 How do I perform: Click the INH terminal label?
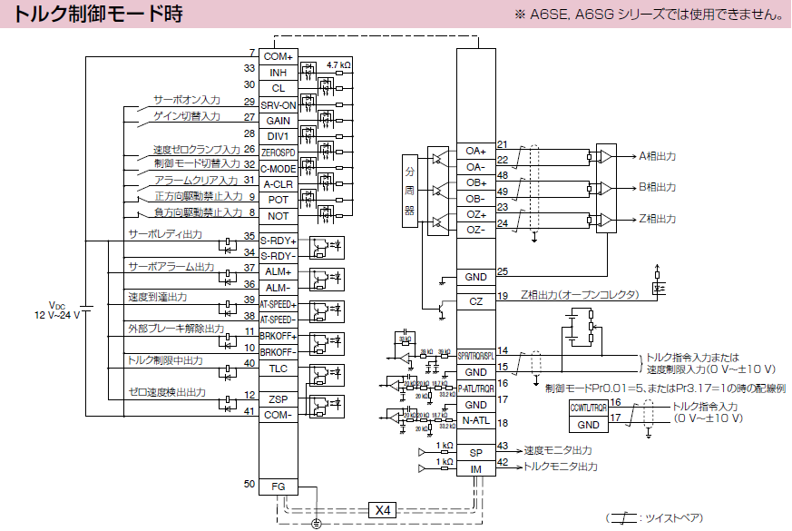click(278, 73)
